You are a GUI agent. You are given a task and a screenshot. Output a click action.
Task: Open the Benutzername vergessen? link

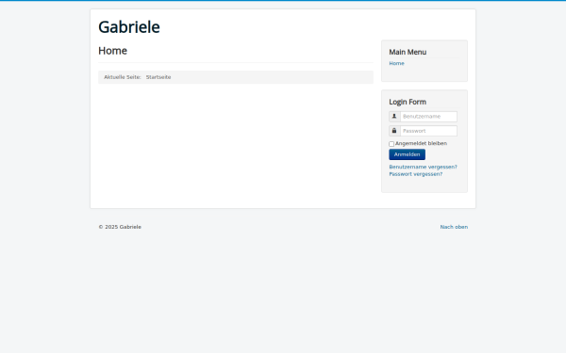tap(423, 167)
